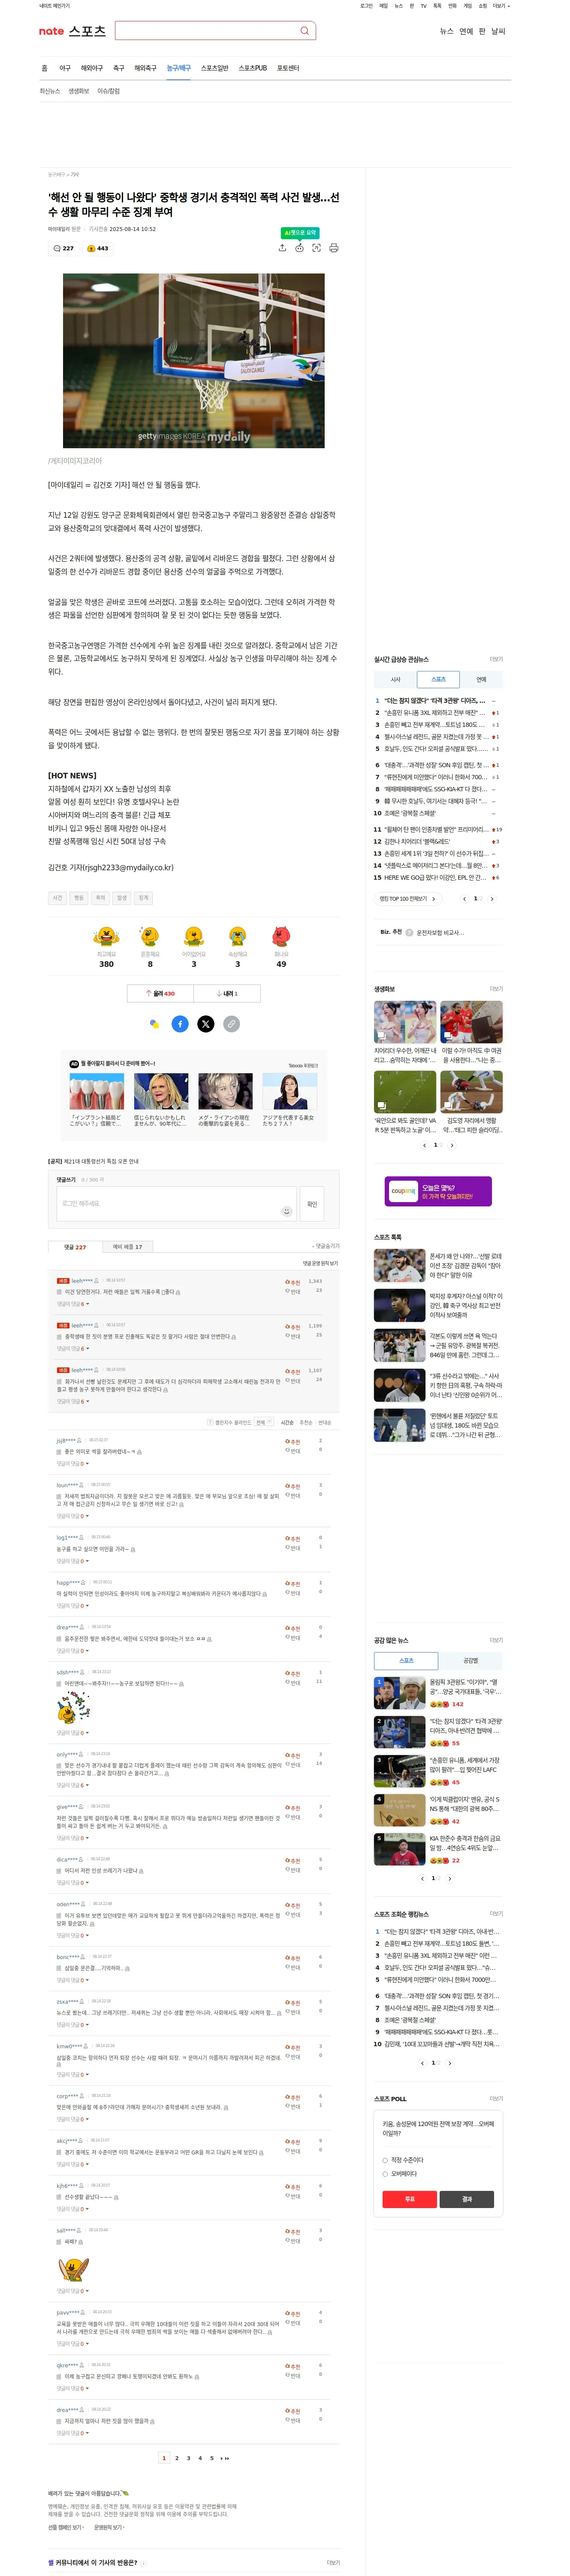Viewport: 570px width, 2576px height.
Task: Collapse comments with 댓글숨기기 toggle
Action: pos(326,1246)
